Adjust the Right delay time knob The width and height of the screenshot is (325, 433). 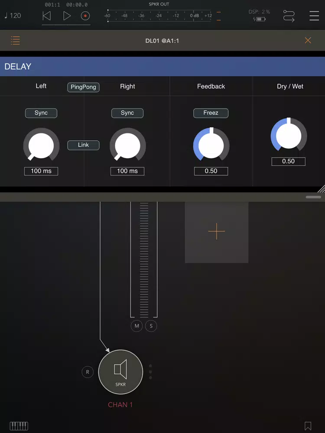point(128,145)
